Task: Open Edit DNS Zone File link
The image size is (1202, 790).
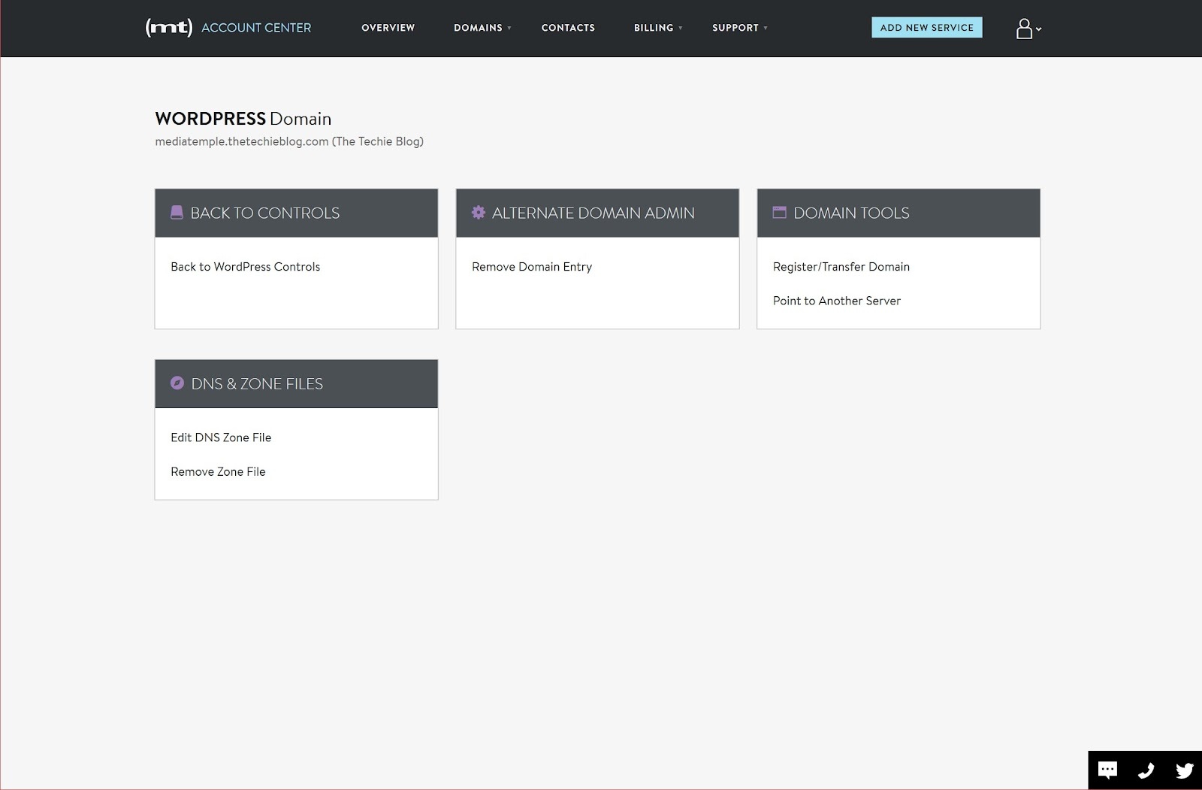Action: [x=221, y=437]
